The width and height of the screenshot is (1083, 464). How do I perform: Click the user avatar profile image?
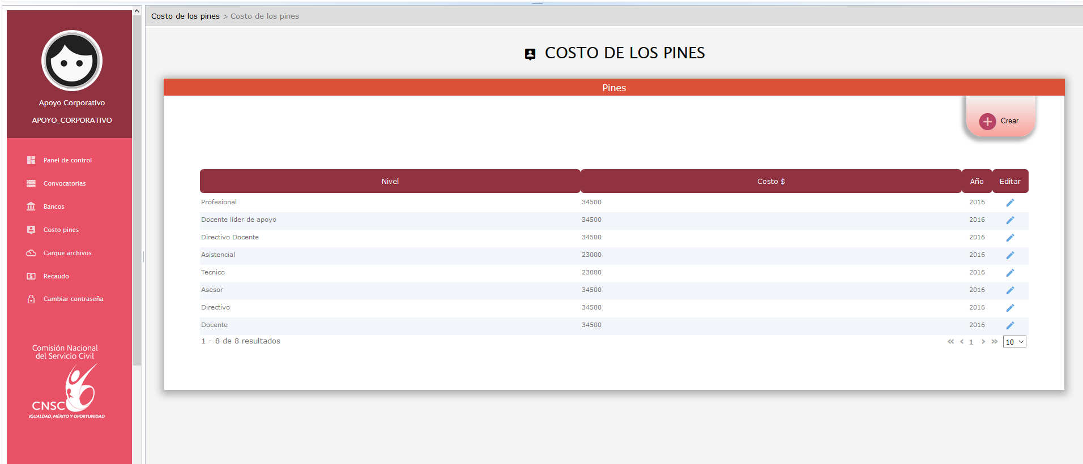click(x=72, y=61)
